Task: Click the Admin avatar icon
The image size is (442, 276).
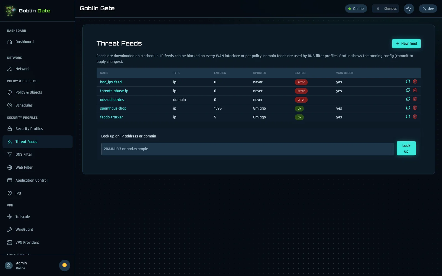Action: [9, 266]
